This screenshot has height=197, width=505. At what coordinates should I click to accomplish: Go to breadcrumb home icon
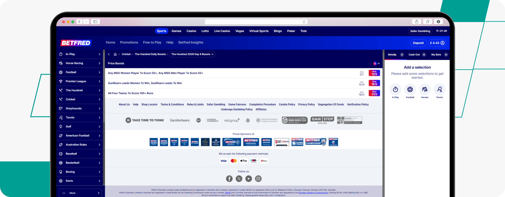coord(115,54)
